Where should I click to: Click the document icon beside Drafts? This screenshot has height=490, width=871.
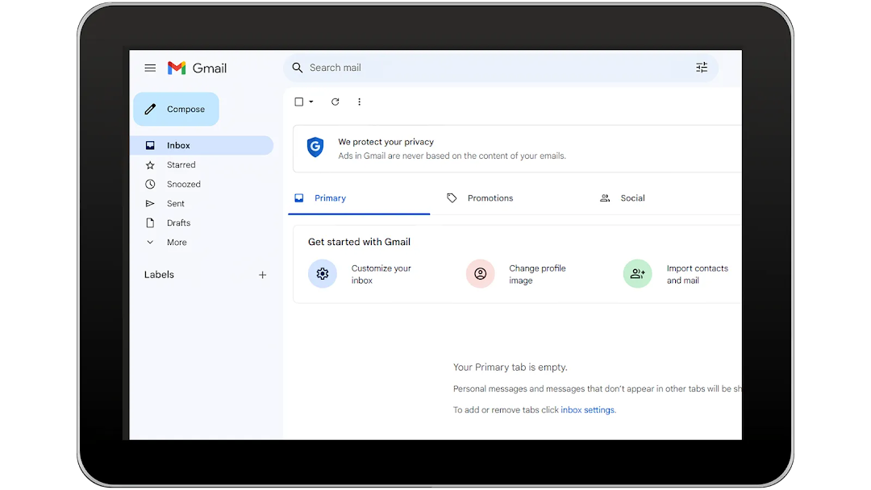pos(150,223)
